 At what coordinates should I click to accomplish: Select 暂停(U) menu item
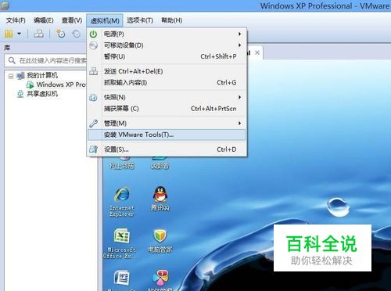coord(167,56)
